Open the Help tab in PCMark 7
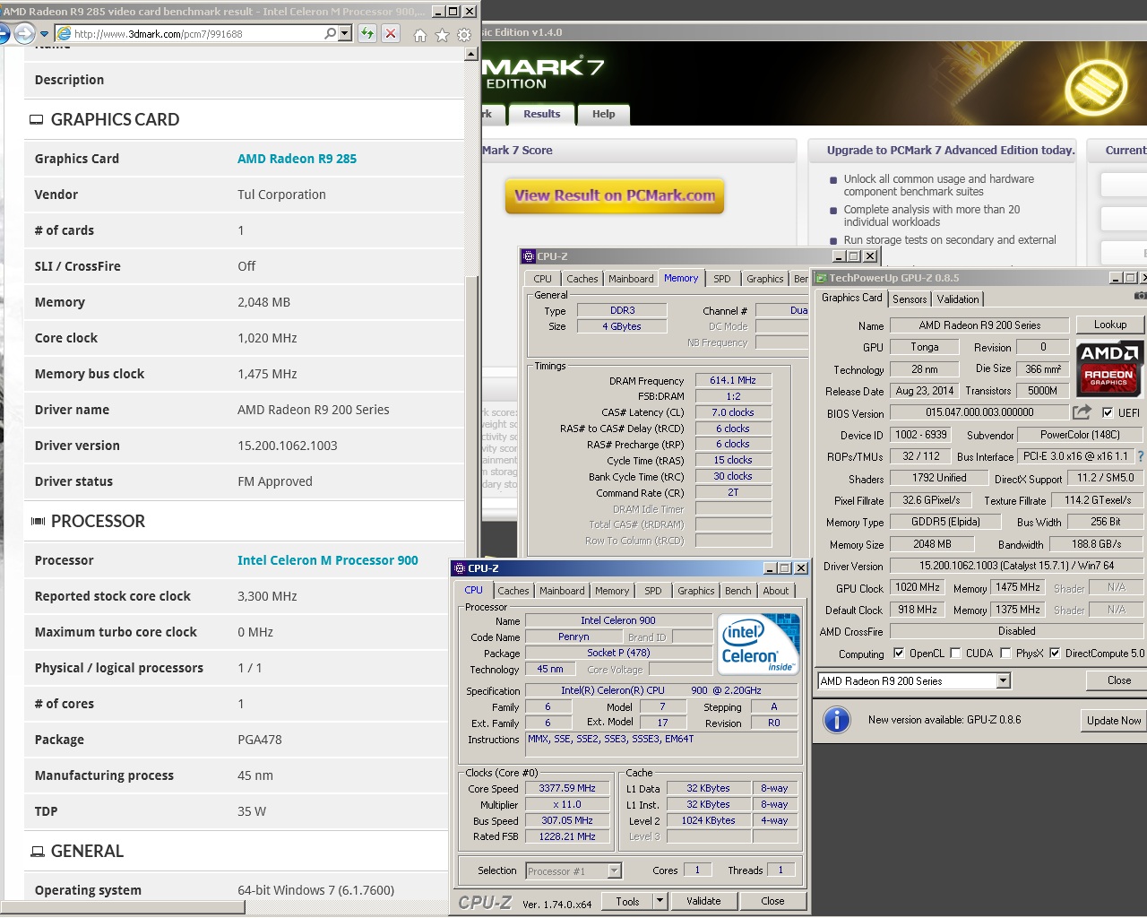Viewport: 1147px width, 918px height. pyautogui.click(x=604, y=114)
